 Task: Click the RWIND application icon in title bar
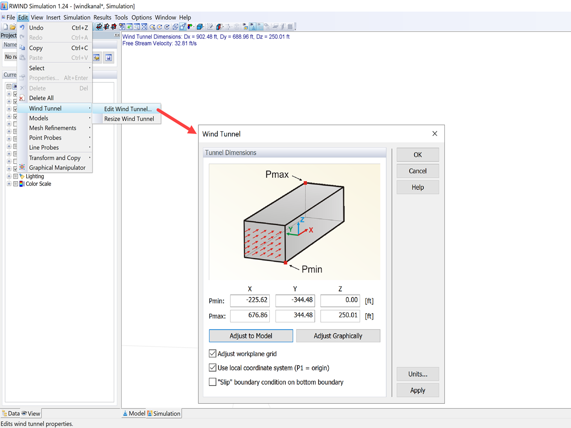point(4,6)
